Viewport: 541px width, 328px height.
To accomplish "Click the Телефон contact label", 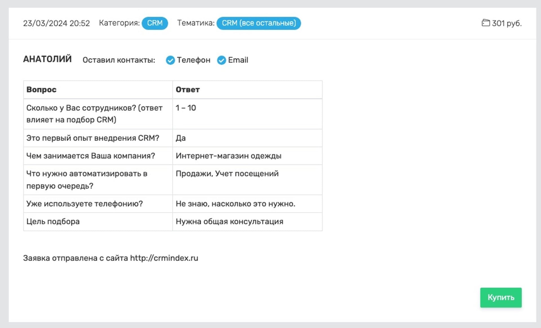I will [x=194, y=60].
